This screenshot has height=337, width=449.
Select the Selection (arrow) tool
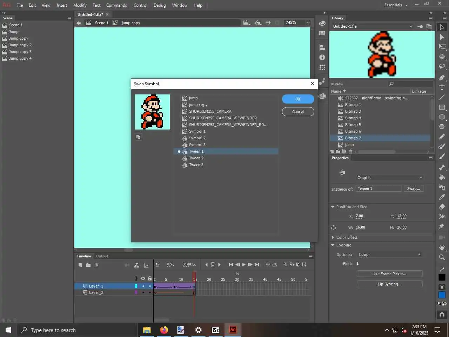(442, 27)
